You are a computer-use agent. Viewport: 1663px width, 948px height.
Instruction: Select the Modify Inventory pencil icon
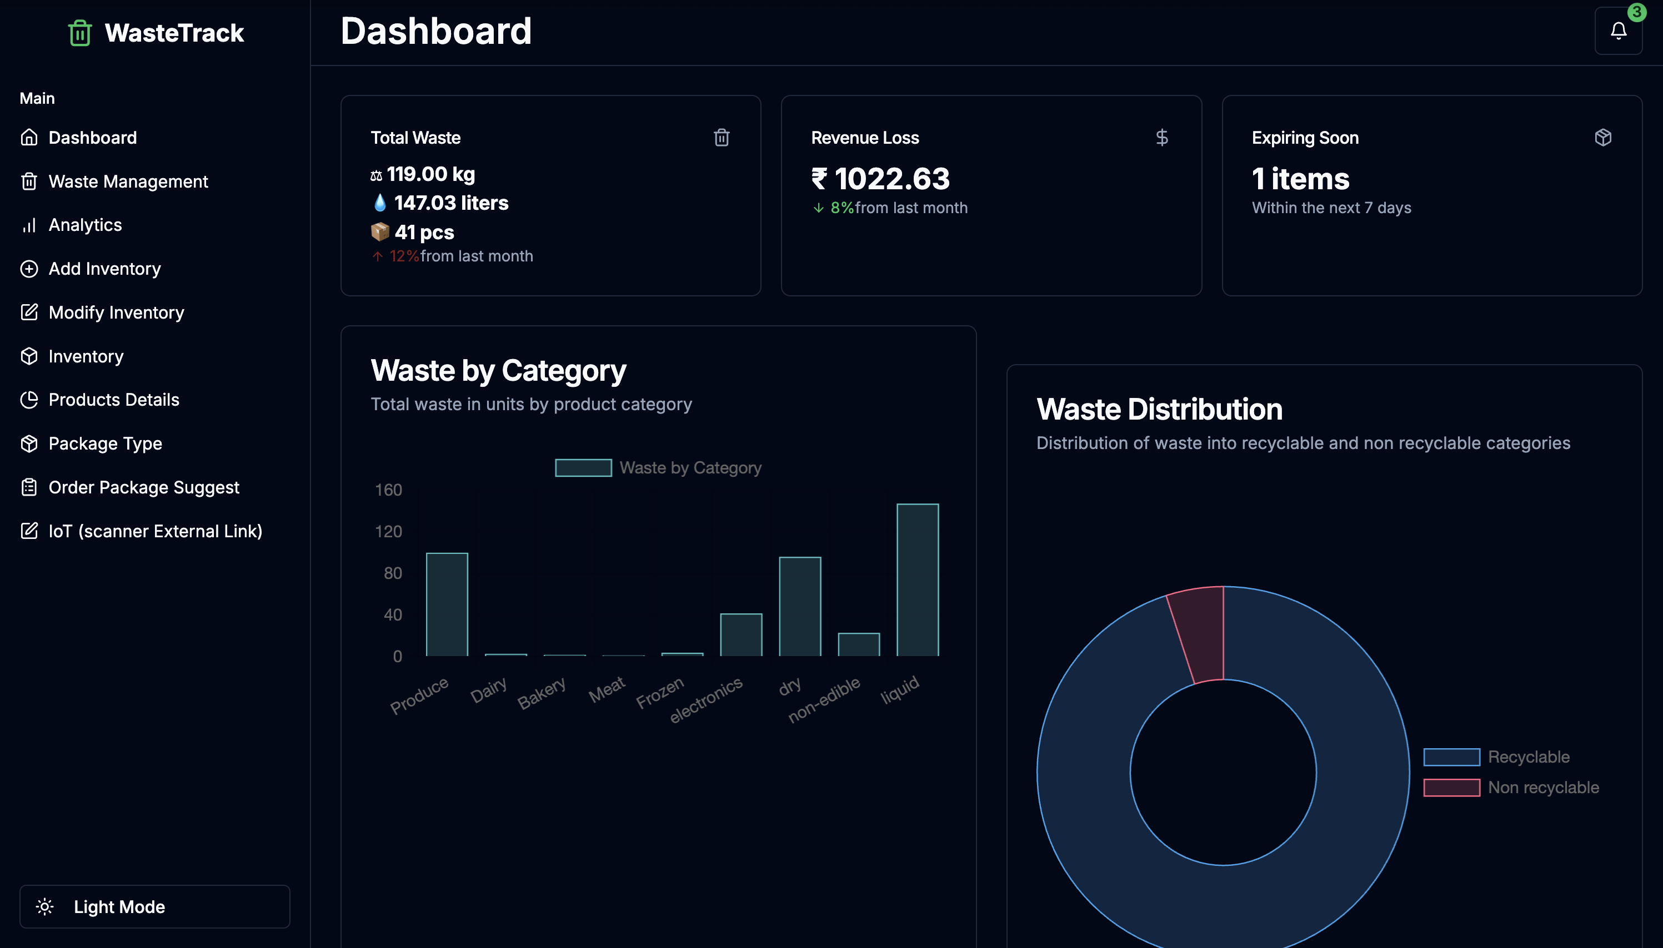29,312
